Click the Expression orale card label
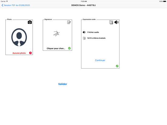Image resolution: width=167 pixels, height=125 pixels. coord(89,19)
